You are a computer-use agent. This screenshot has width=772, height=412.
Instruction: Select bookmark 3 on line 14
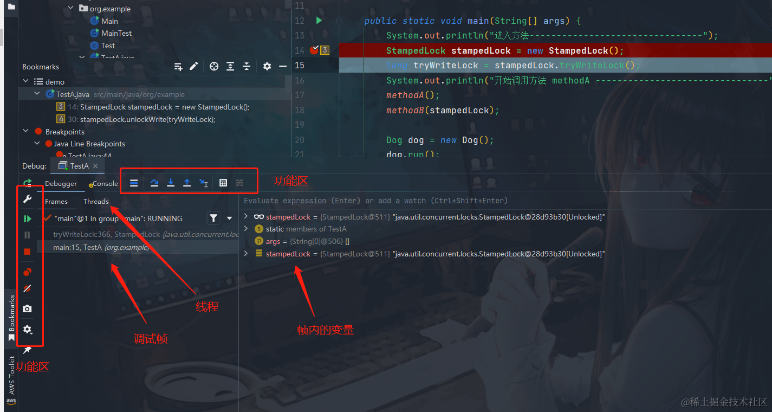click(x=153, y=107)
